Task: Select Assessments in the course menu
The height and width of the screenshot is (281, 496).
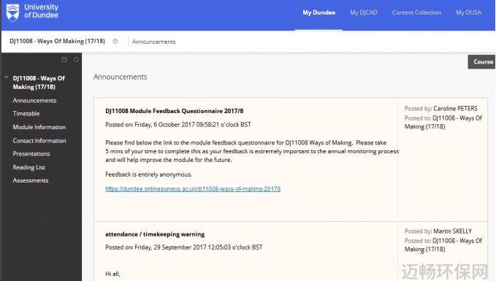Action: [x=31, y=180]
